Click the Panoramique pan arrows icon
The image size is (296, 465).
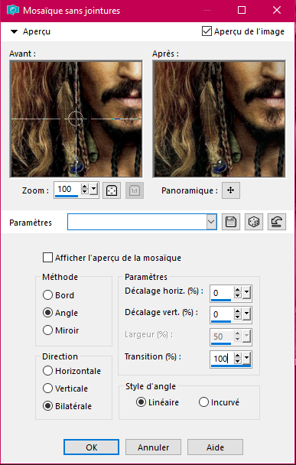click(x=231, y=190)
